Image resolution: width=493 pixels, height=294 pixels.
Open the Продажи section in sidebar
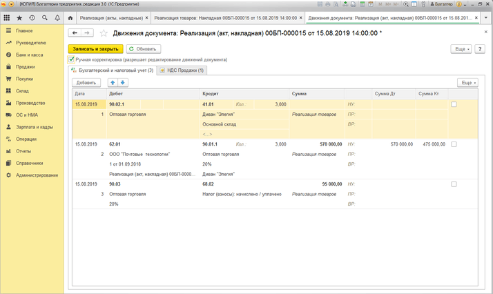point(25,67)
